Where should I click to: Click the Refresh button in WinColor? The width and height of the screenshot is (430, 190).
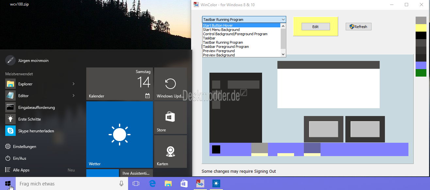(358, 27)
